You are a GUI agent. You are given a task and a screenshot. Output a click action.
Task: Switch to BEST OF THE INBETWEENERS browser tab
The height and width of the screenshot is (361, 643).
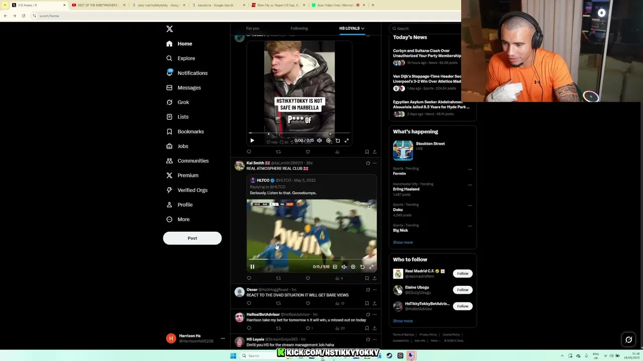(x=99, y=5)
